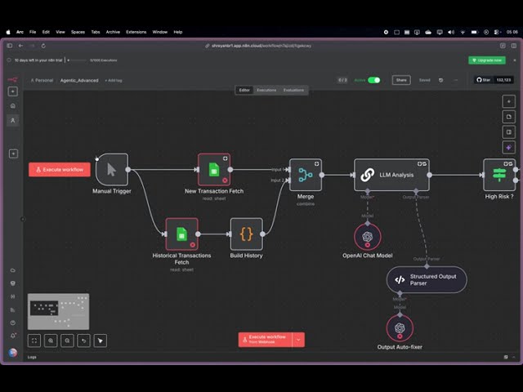Click the add node plus button

509,101
